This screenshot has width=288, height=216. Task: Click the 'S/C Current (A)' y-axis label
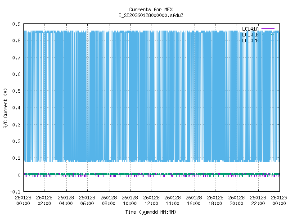point(5,108)
